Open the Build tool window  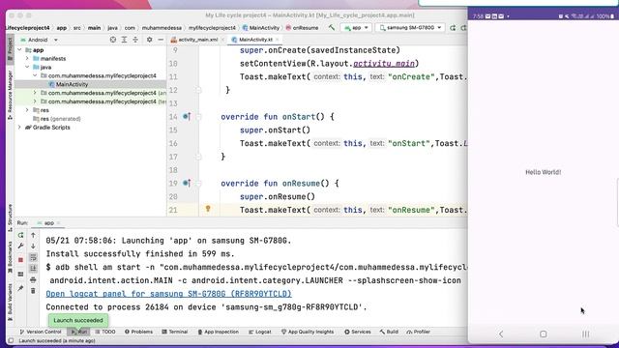tap(389, 332)
